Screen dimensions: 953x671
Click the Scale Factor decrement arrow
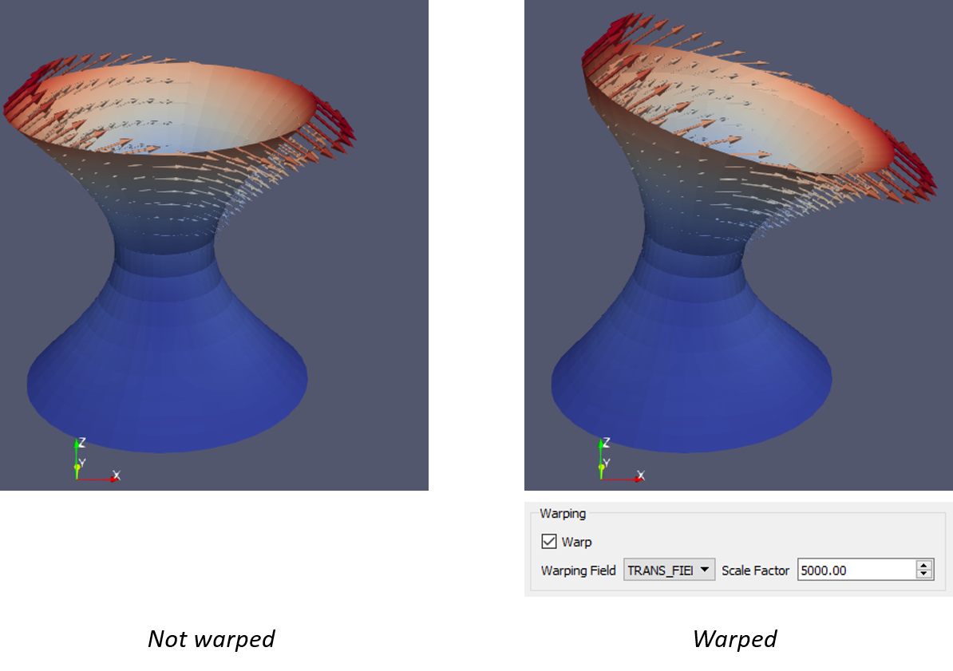(x=923, y=574)
